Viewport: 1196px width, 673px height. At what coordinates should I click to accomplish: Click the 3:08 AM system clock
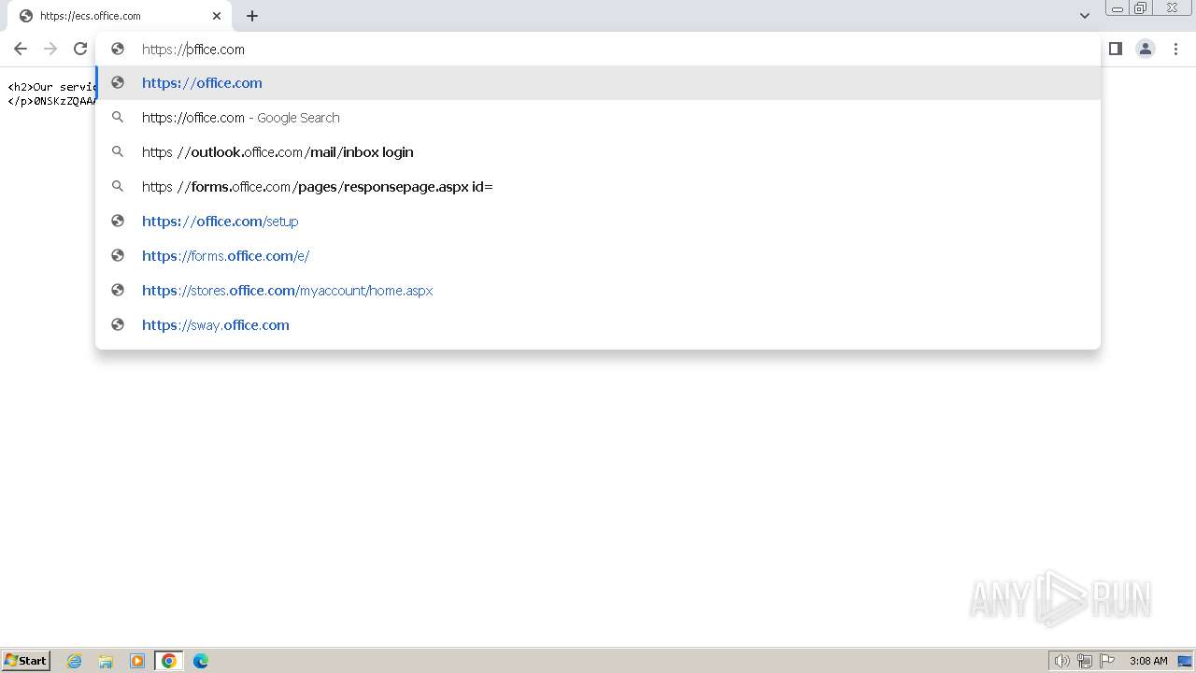click(1148, 661)
